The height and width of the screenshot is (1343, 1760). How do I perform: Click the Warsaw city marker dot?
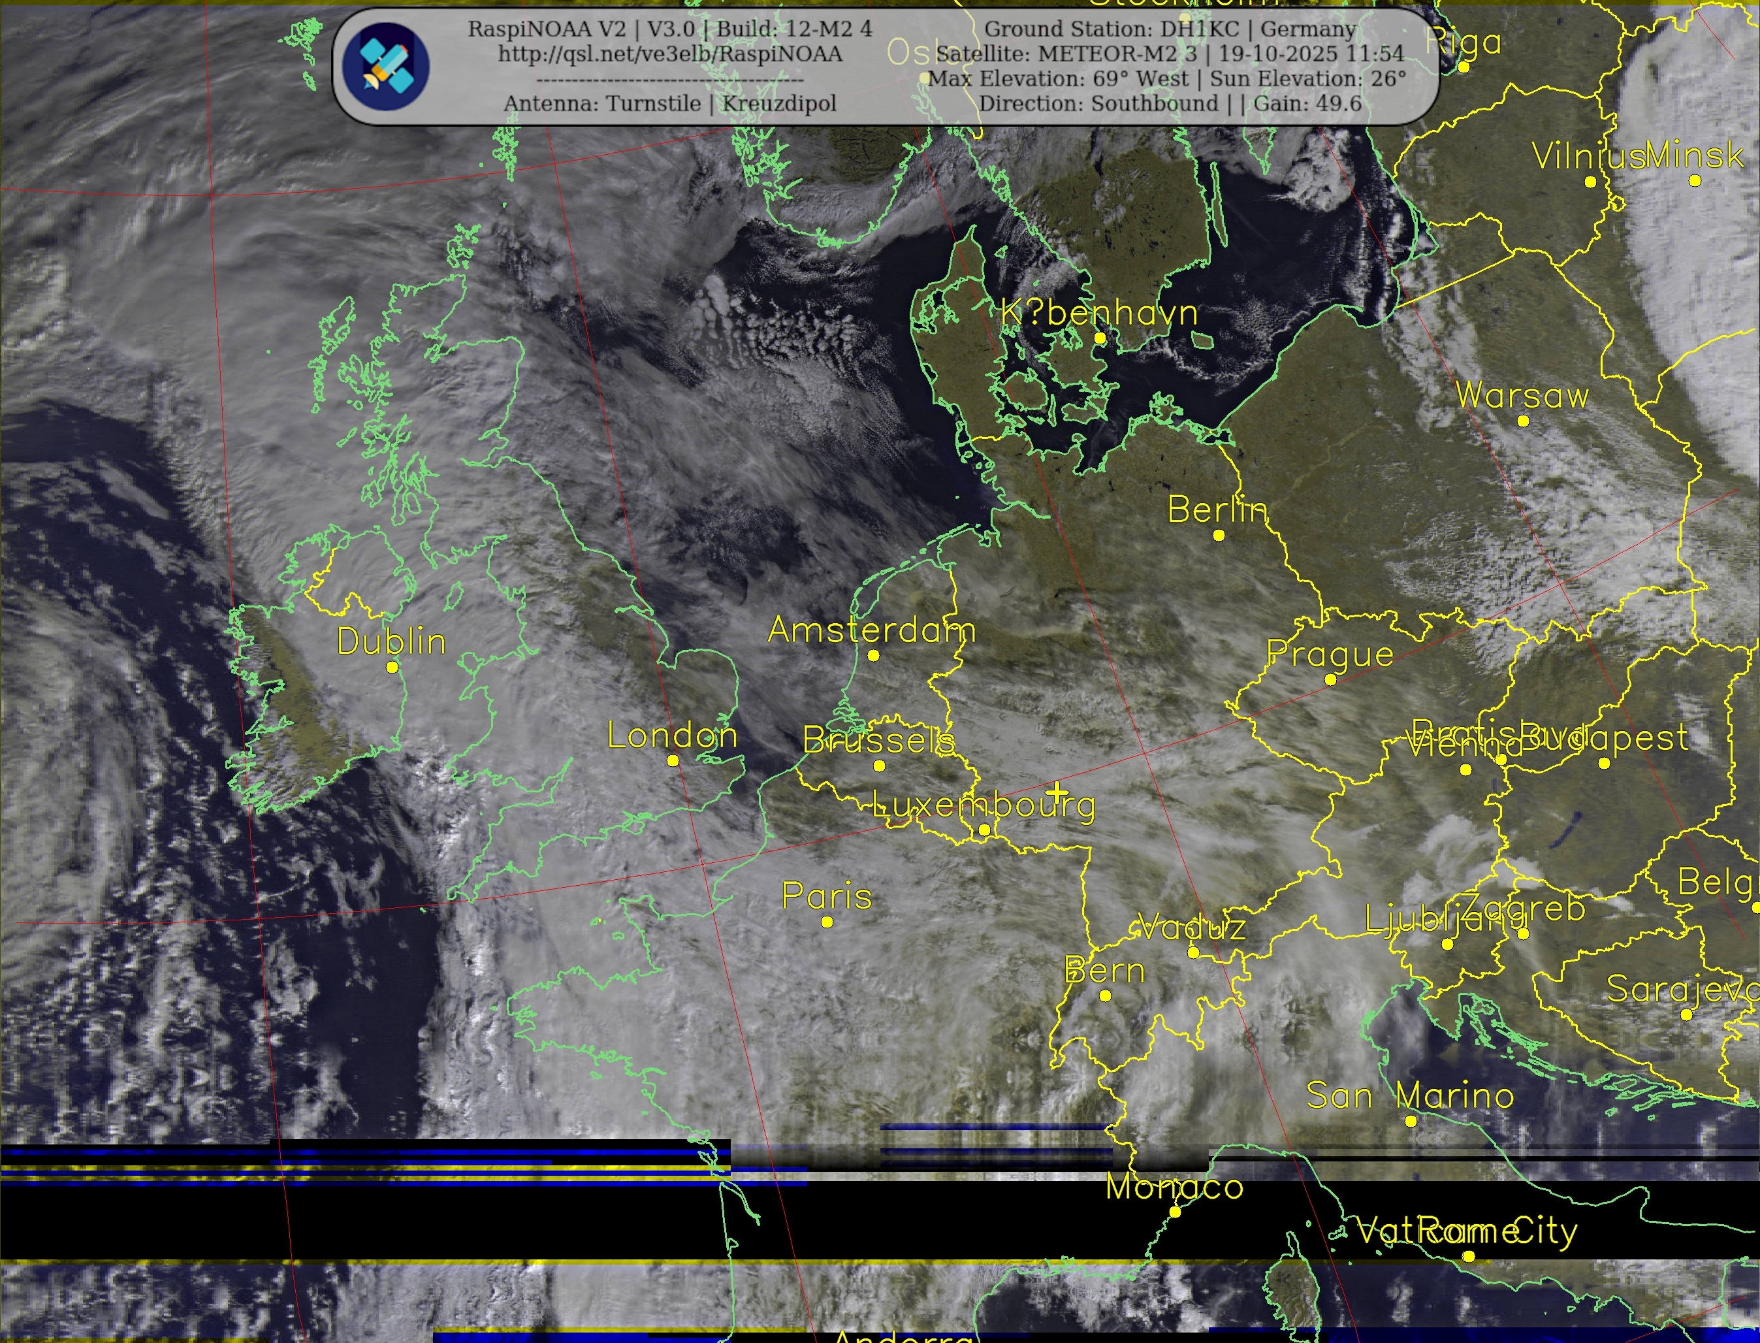click(x=1524, y=421)
